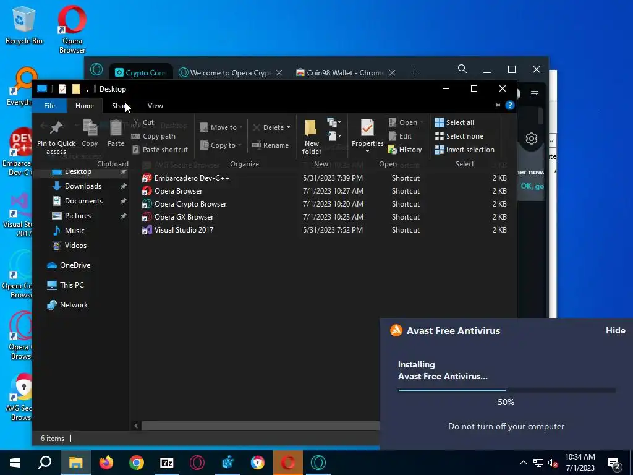The height and width of the screenshot is (475, 633).
Task: Click the Rename ribbon button
Action: 270,145
